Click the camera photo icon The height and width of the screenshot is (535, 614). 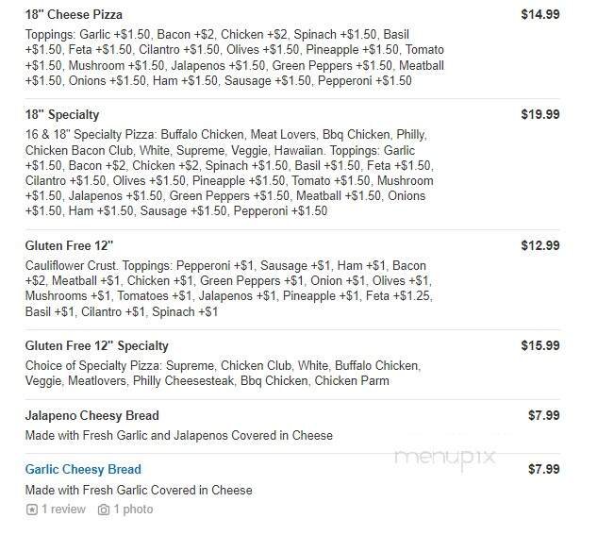click(104, 510)
